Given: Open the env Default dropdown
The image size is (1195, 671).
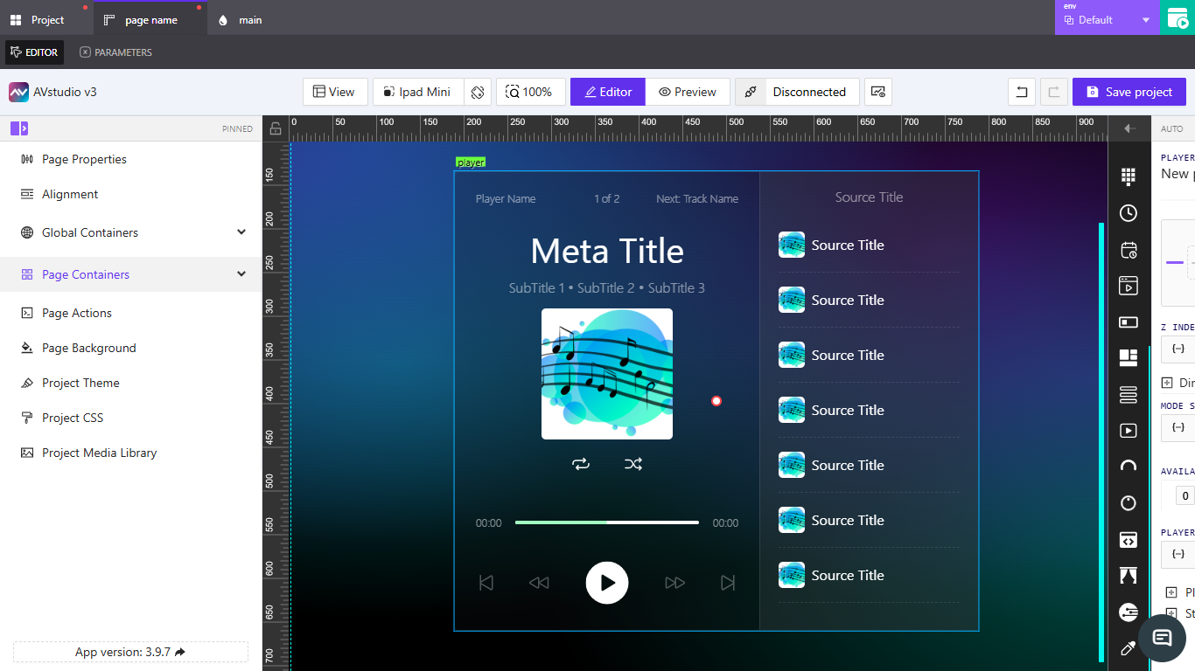Looking at the screenshot, I should point(1107,19).
